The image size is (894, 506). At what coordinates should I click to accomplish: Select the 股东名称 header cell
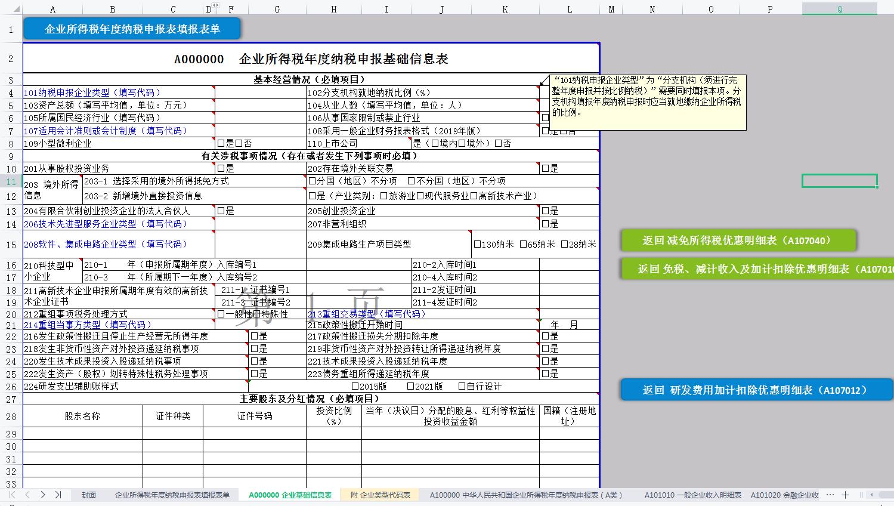click(82, 416)
